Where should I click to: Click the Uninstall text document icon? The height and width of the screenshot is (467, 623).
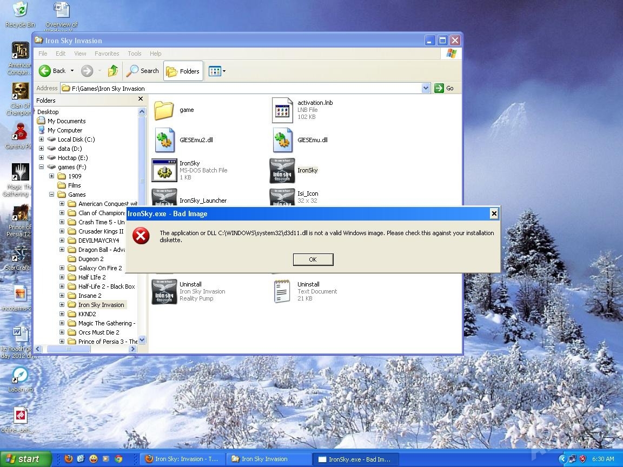pos(282,291)
